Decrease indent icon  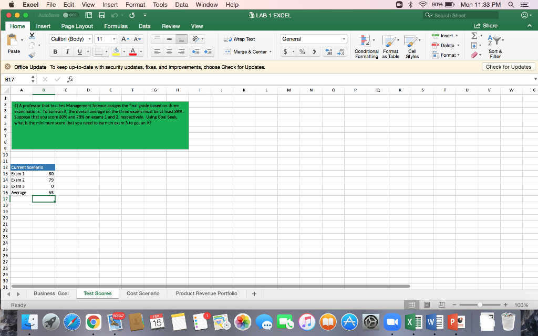(195, 52)
